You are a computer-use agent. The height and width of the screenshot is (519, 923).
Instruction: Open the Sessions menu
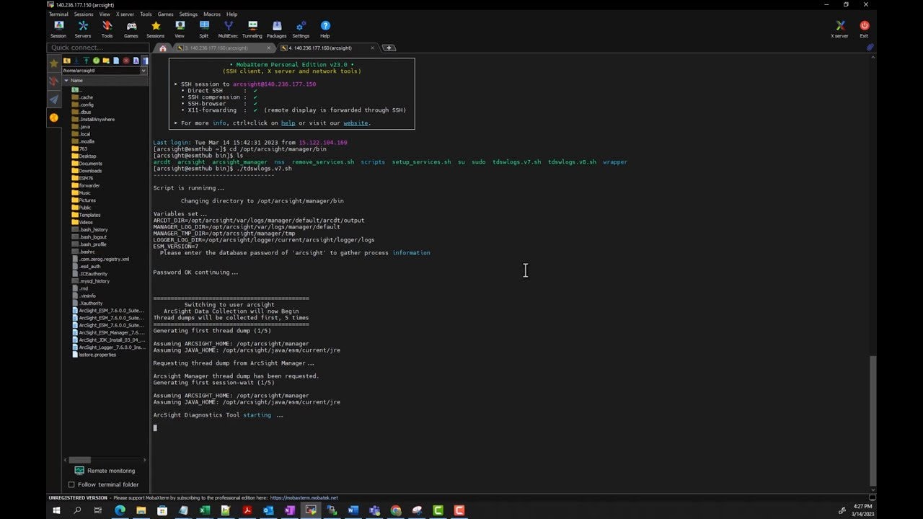click(84, 14)
